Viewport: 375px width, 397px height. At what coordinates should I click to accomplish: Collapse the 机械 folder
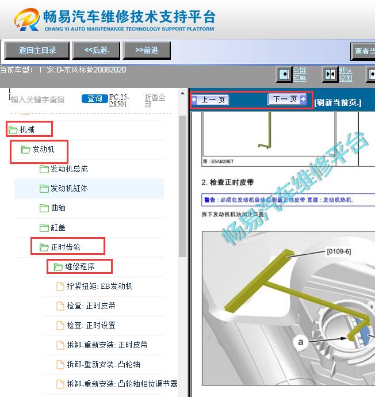[27, 129]
